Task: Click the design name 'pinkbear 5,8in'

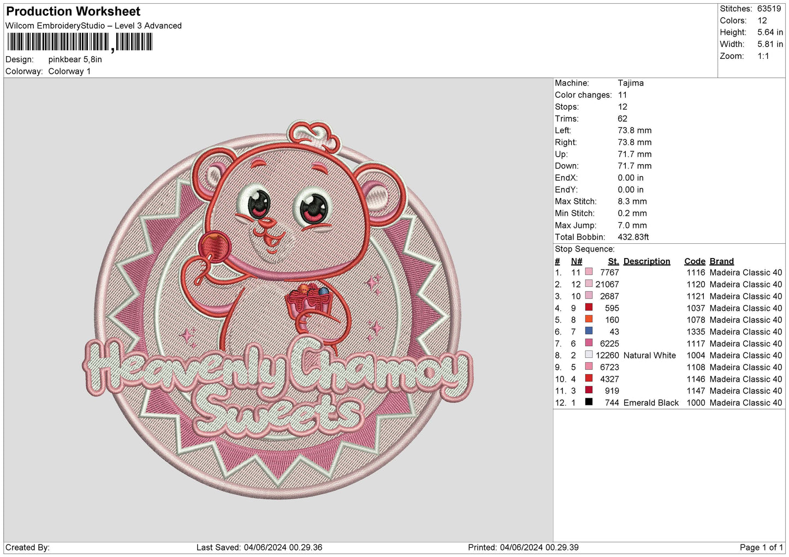Action: (x=75, y=59)
